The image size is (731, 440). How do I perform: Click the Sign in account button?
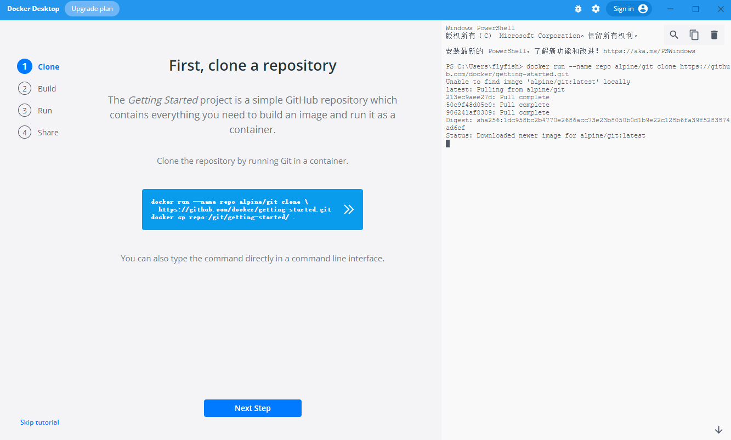coord(629,9)
